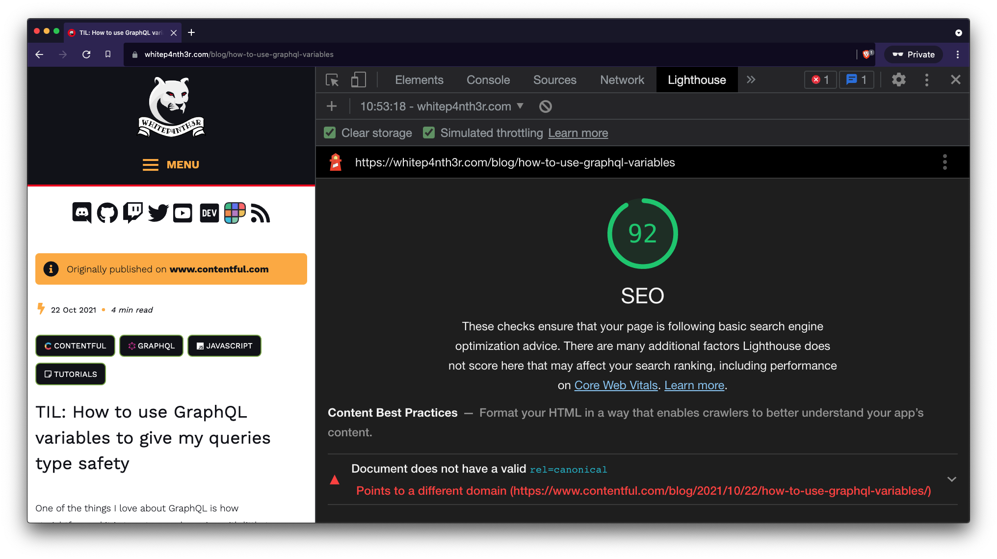This screenshot has width=997, height=559.
Task: Uncheck the Clear storage checkbox
Action: 330,133
